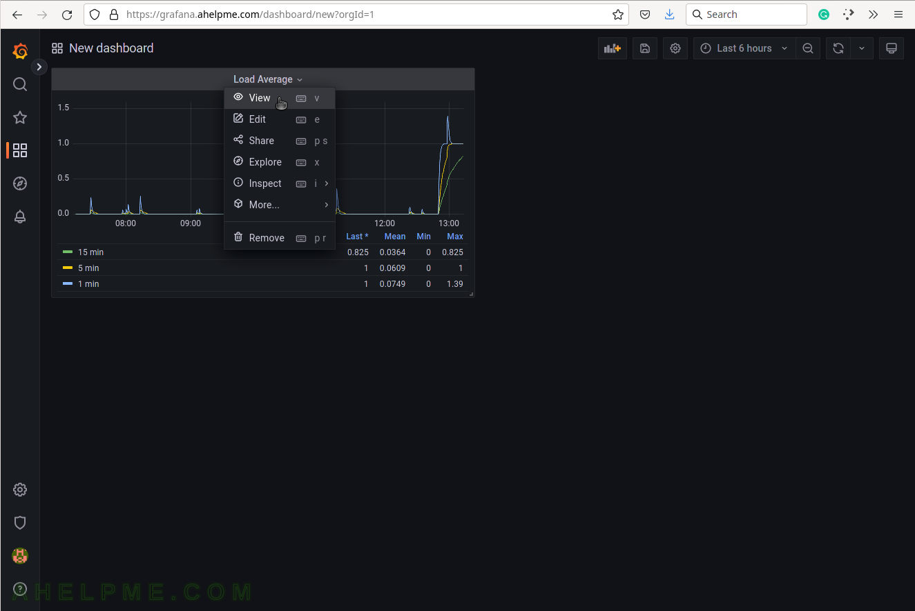Click the panel resize handle corner

click(x=472, y=294)
